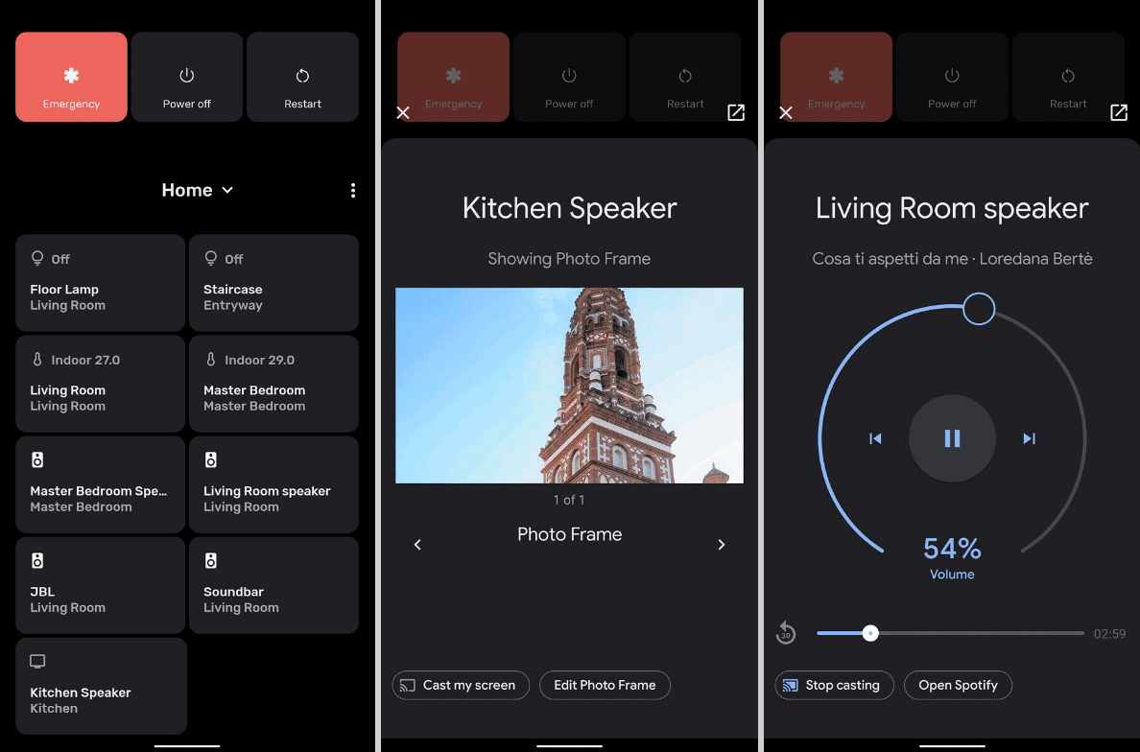Click the "Showing Photo Frame" status text

(569, 259)
